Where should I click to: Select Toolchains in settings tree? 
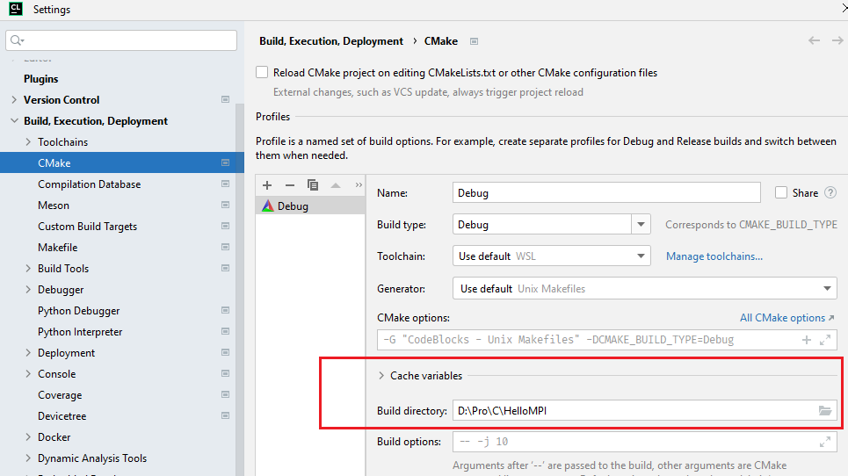62,142
